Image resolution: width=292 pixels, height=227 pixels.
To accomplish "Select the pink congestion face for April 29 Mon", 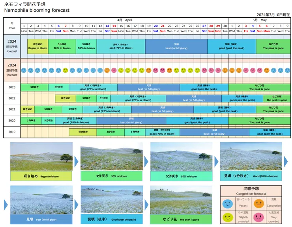I will point(218,70).
